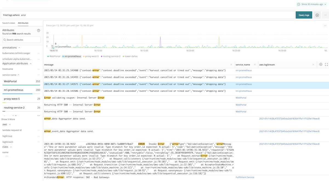Open the more options menu beside play icon

tap(325, 15)
